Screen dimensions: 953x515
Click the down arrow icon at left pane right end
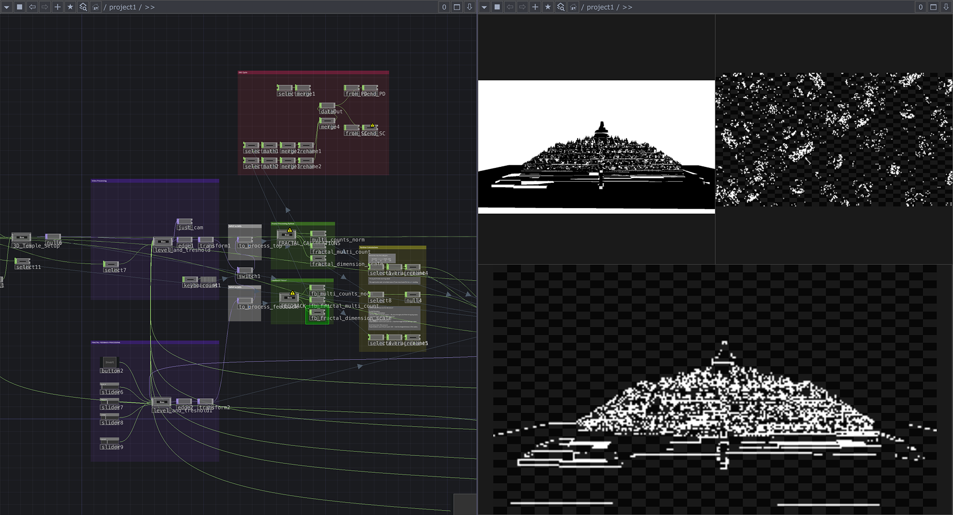pyautogui.click(x=470, y=7)
